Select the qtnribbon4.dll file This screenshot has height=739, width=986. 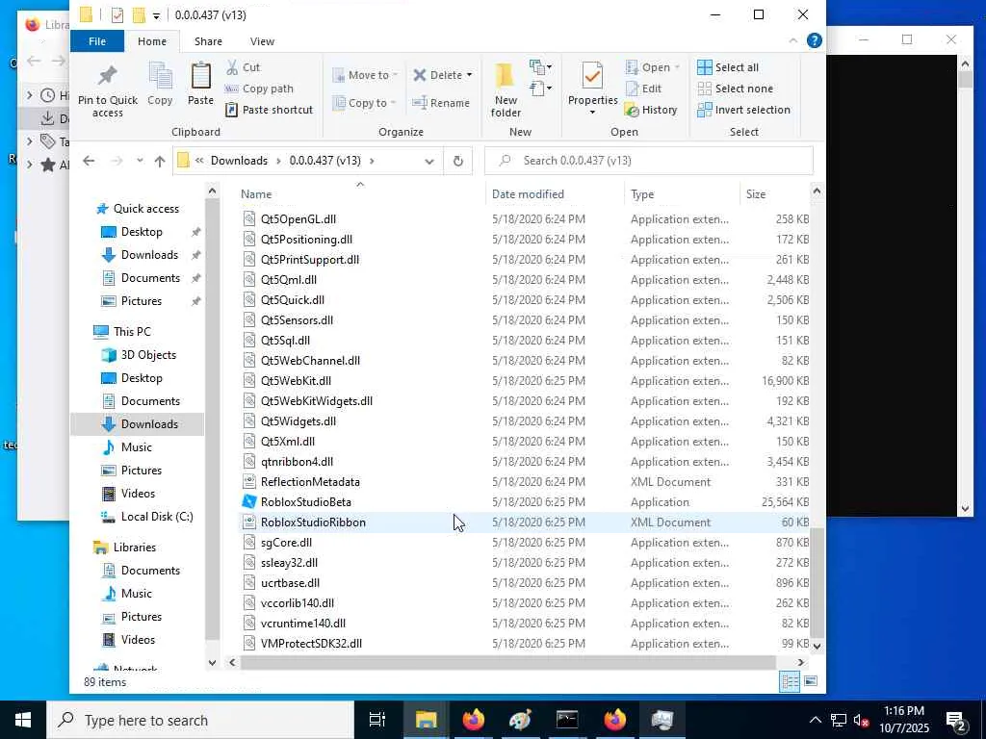coord(297,462)
